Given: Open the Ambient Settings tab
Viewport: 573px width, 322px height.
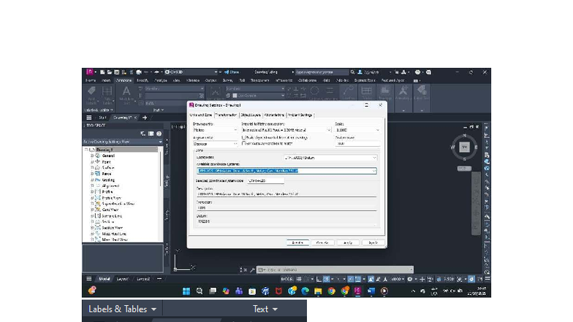Looking at the screenshot, I should [x=300, y=115].
